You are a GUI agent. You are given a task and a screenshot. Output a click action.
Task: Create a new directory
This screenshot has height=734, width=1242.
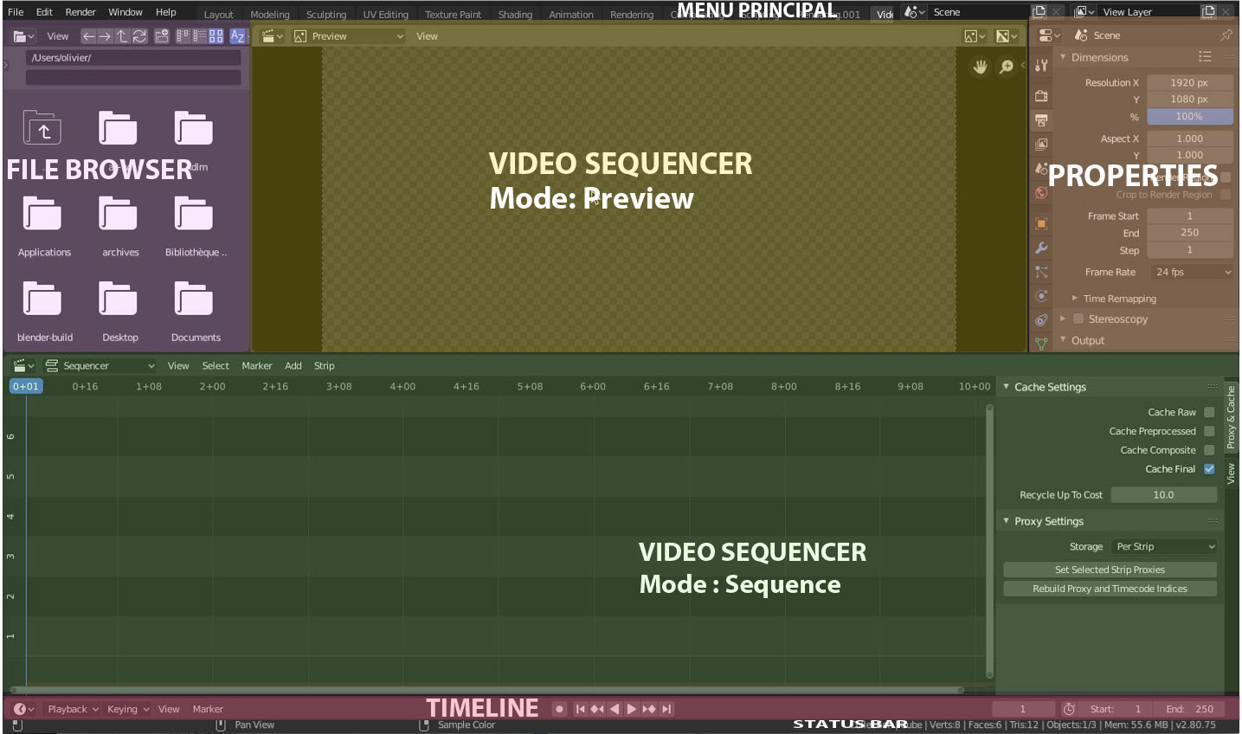pyautogui.click(x=162, y=36)
